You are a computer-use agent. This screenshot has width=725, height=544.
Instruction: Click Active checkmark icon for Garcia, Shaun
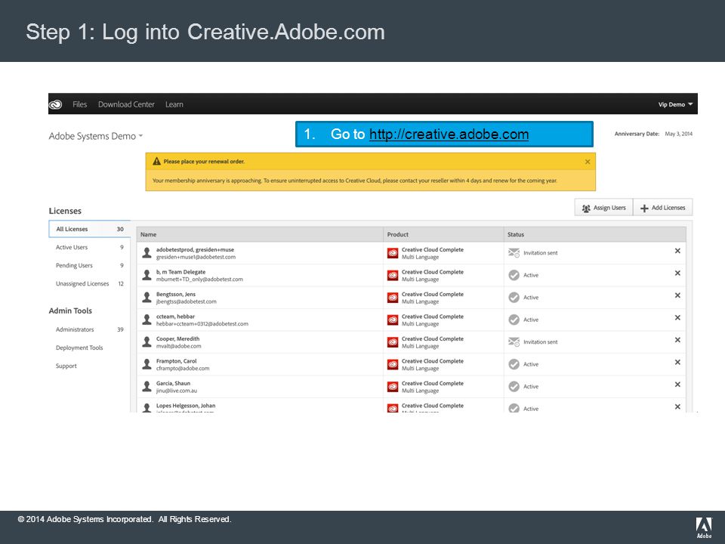pos(514,386)
